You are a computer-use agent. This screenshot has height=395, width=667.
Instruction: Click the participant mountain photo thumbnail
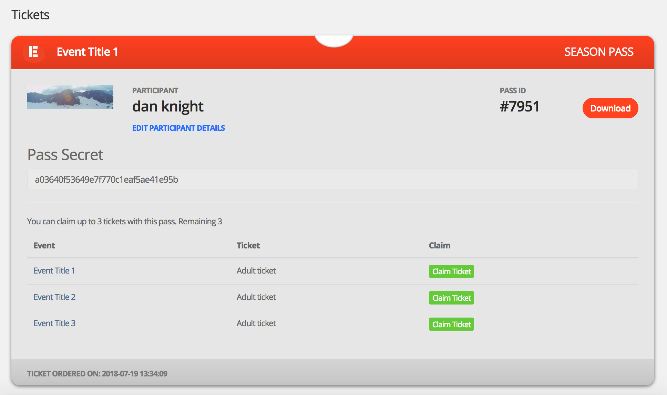pyautogui.click(x=70, y=97)
